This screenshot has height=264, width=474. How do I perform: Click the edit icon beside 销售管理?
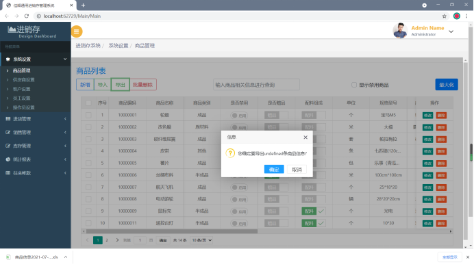click(8, 132)
